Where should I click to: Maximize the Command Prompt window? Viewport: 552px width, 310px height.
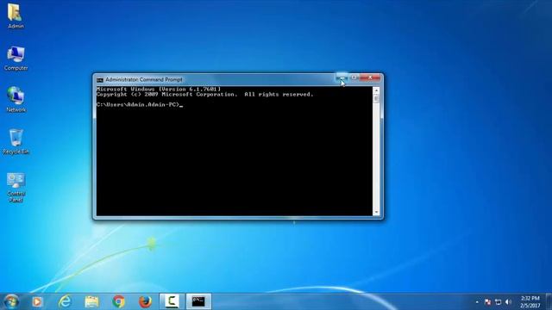click(354, 77)
